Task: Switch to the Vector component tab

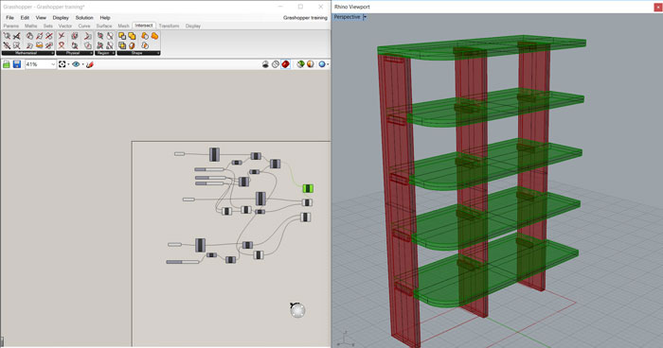Action: pos(64,26)
